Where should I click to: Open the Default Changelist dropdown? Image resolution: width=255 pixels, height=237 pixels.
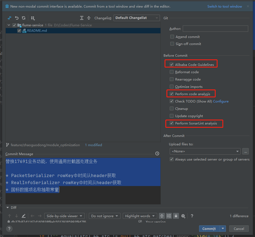[137, 18]
